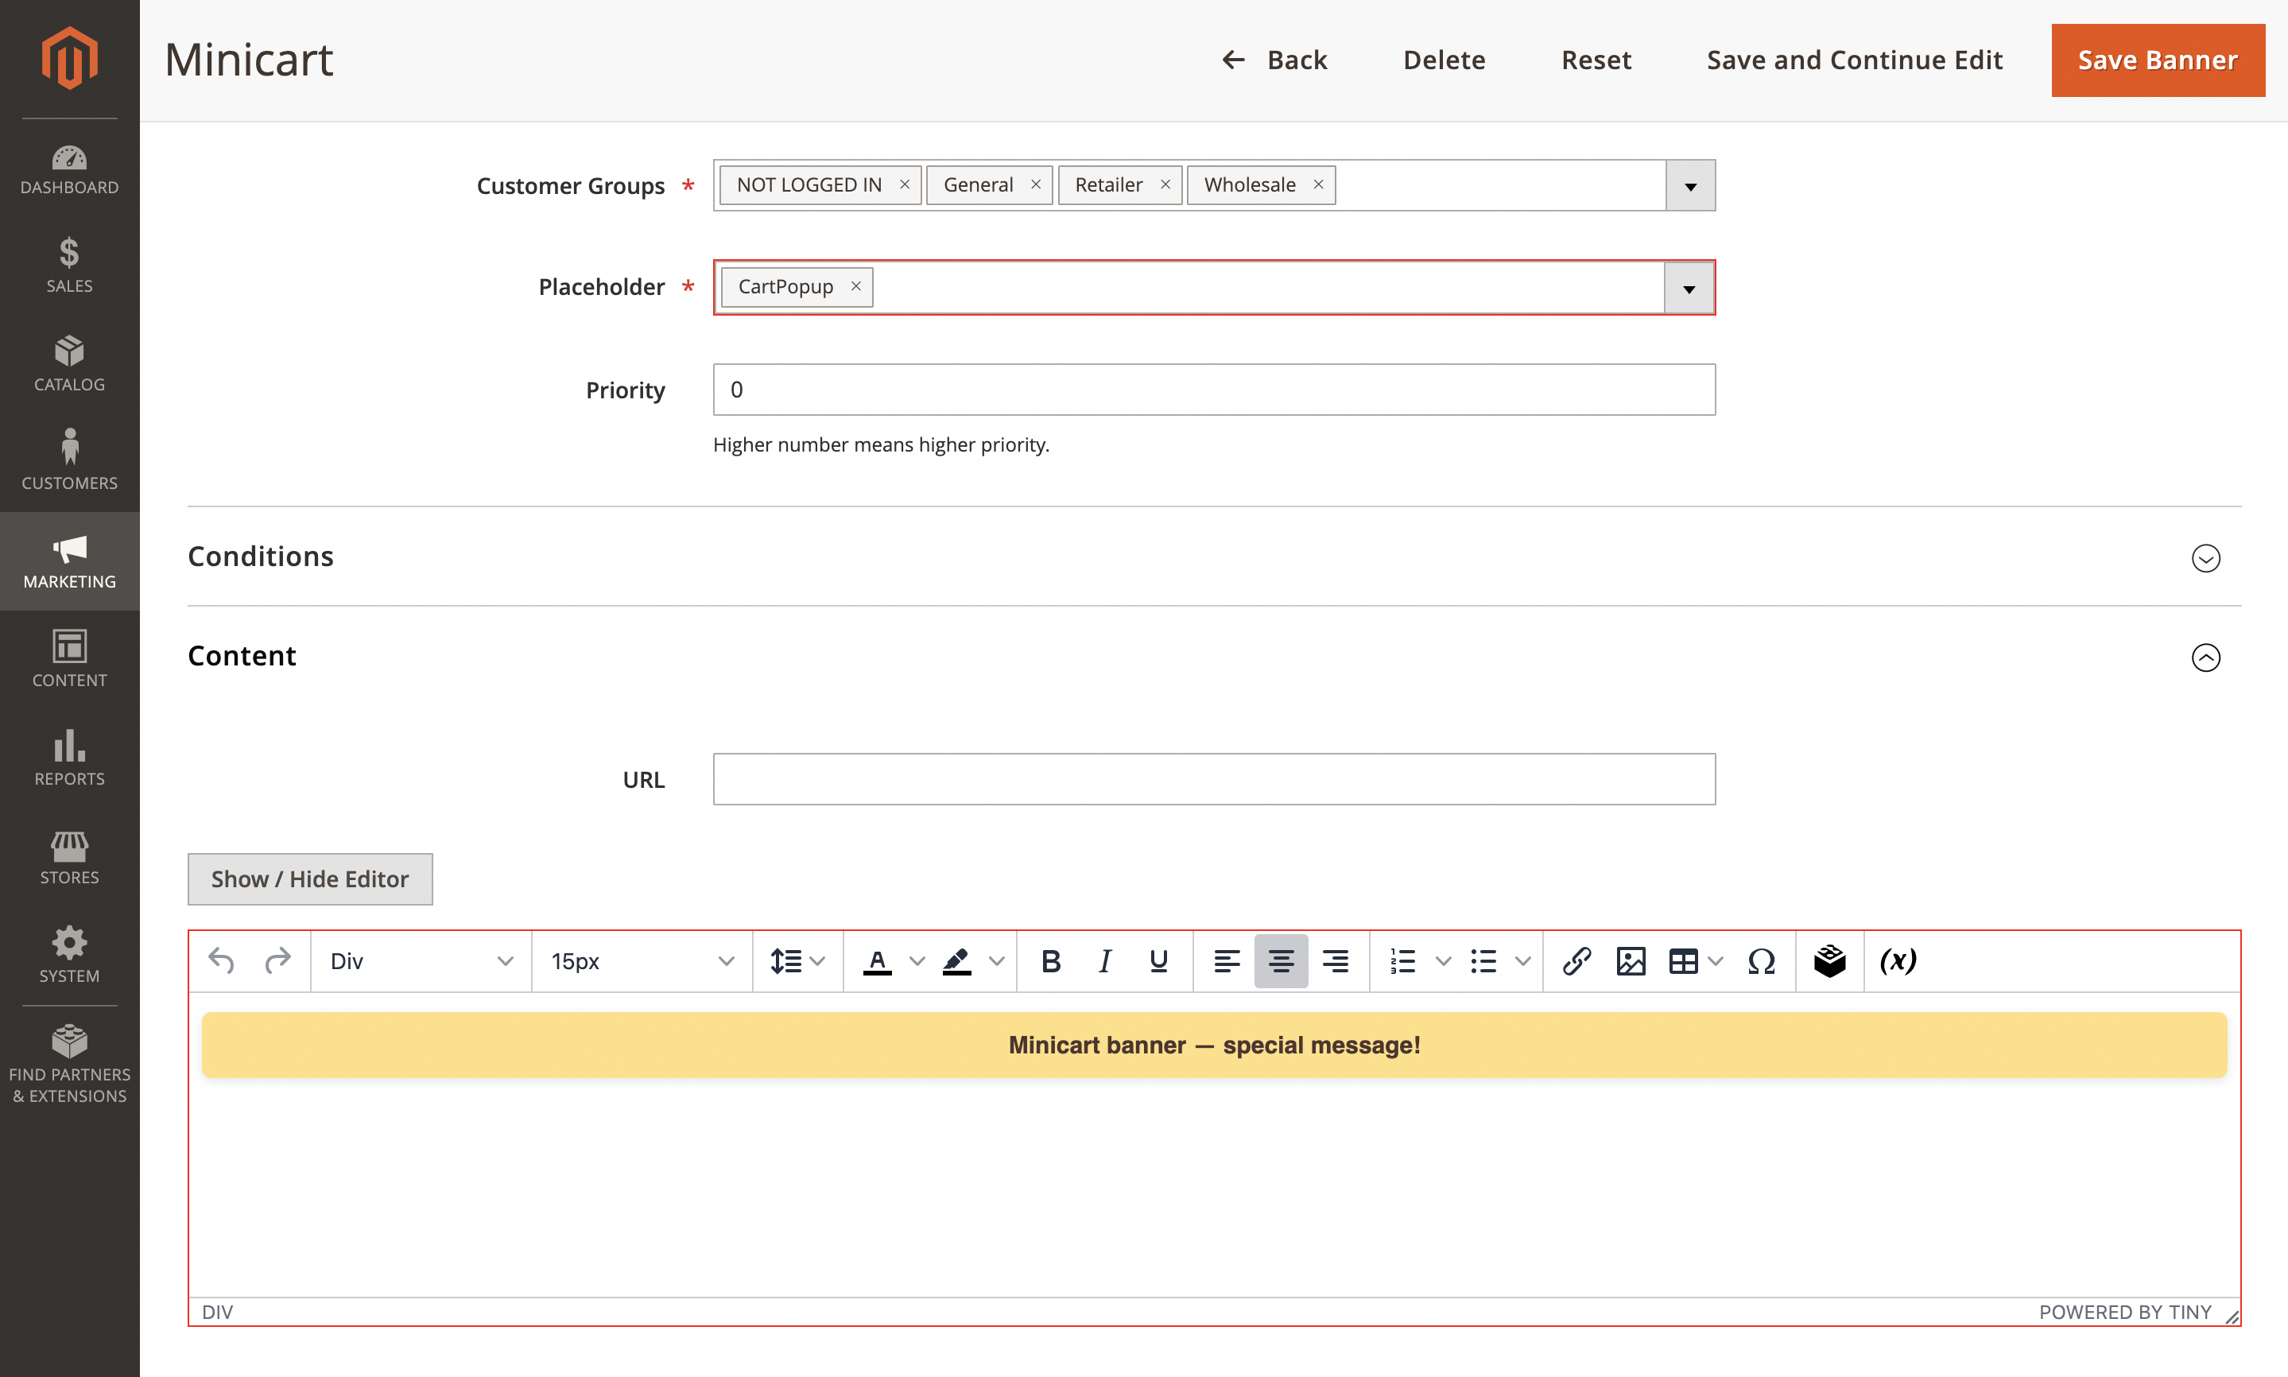Toggle bold formatting
The width and height of the screenshot is (2288, 1377).
(x=1050, y=961)
